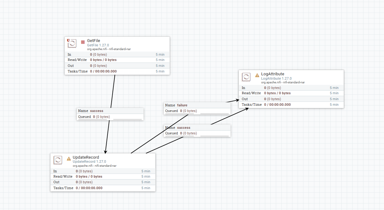Click the invalid warning triangle on UpdateRecord
The width and height of the screenshot is (384, 210).
click(68, 158)
